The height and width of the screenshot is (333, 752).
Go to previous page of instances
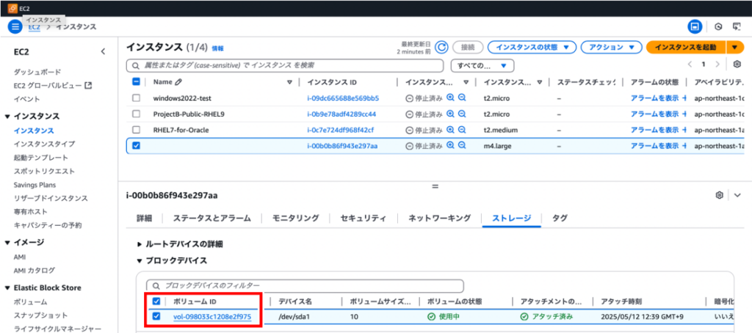pyautogui.click(x=690, y=65)
